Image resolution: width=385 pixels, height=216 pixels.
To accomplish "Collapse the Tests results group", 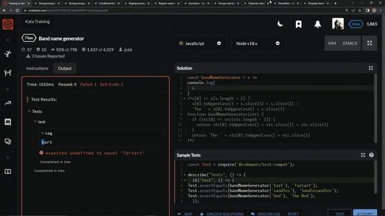I will tap(29, 111).
